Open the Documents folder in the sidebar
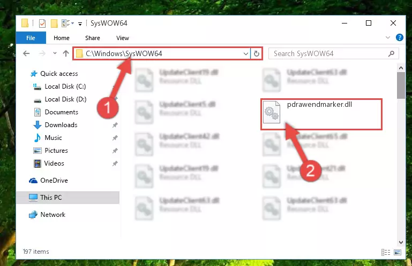 56,112
